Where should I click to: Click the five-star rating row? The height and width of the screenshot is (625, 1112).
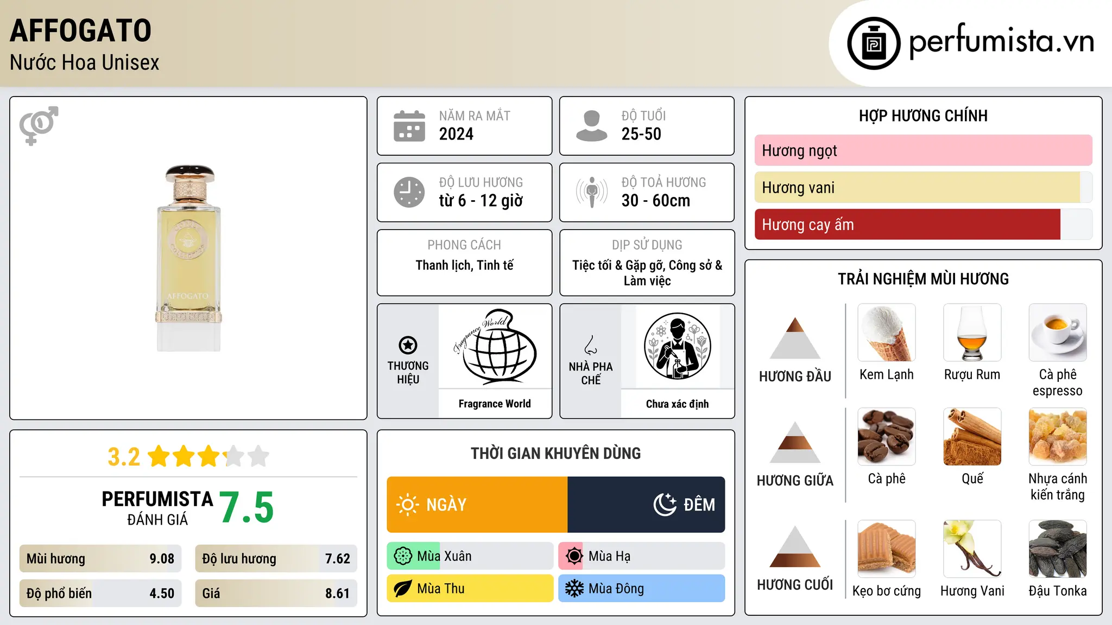coord(208,456)
